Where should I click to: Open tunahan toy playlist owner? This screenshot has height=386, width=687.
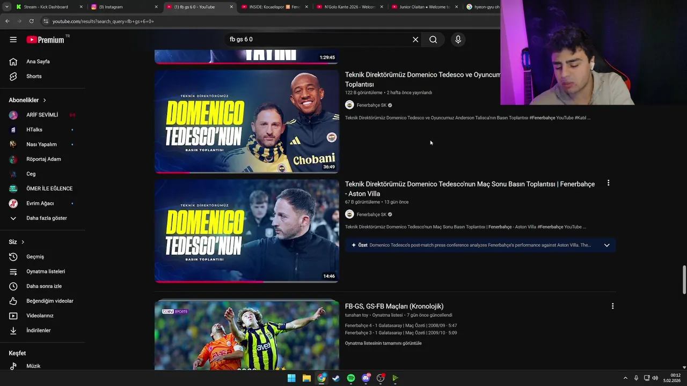click(x=356, y=315)
